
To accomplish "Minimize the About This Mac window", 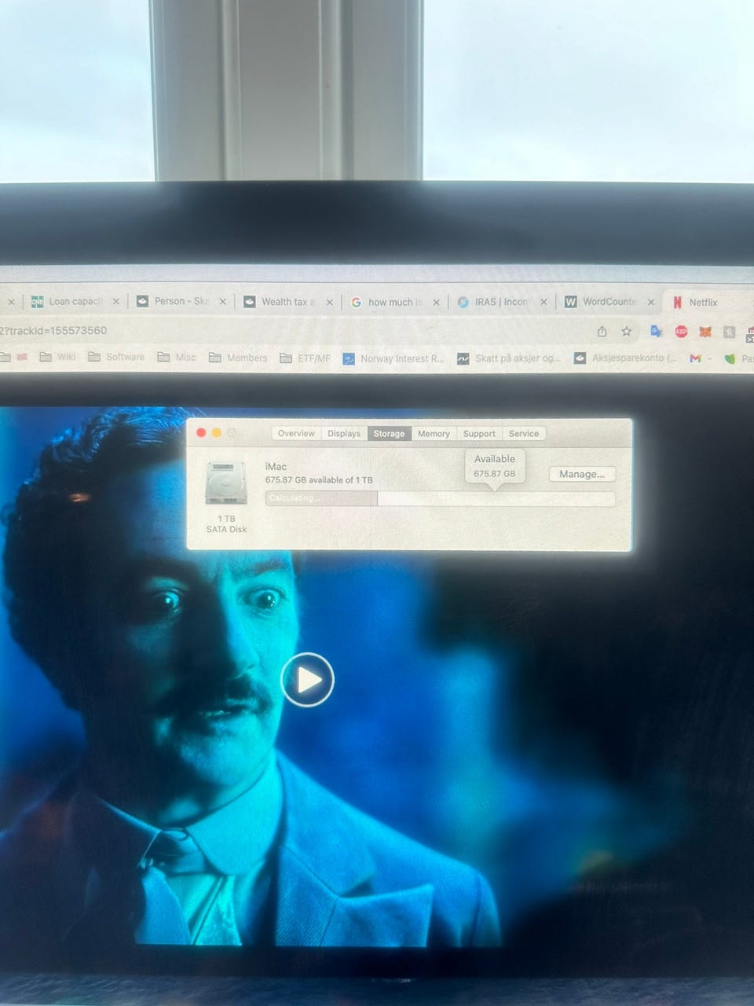I will 217,433.
